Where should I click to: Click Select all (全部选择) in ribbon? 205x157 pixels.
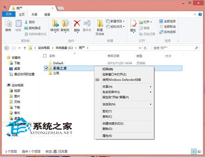tap(167, 21)
